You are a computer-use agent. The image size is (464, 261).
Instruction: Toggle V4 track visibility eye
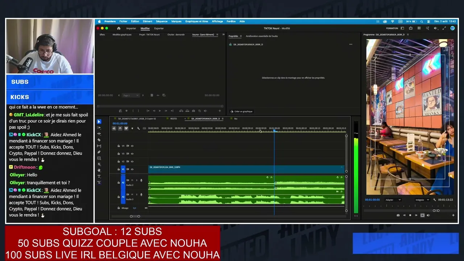coord(132,146)
